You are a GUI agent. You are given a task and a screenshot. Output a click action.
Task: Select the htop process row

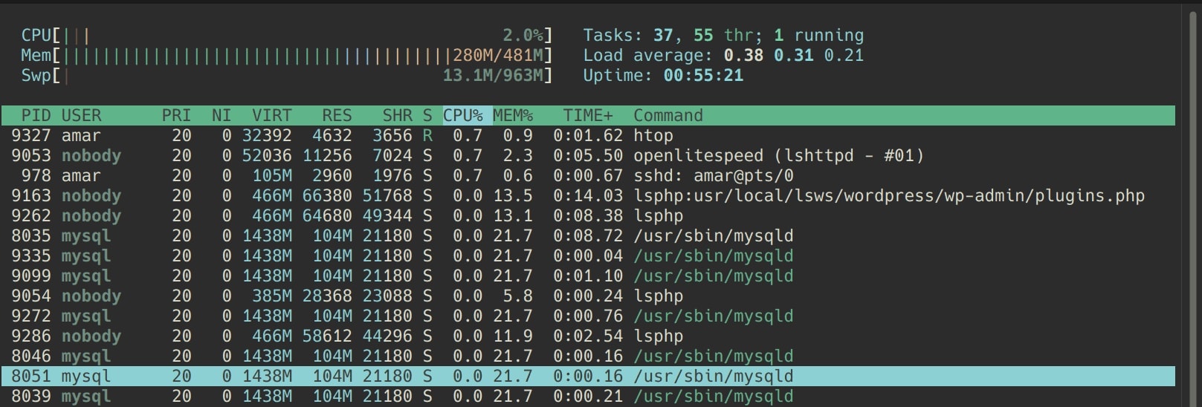coord(588,136)
